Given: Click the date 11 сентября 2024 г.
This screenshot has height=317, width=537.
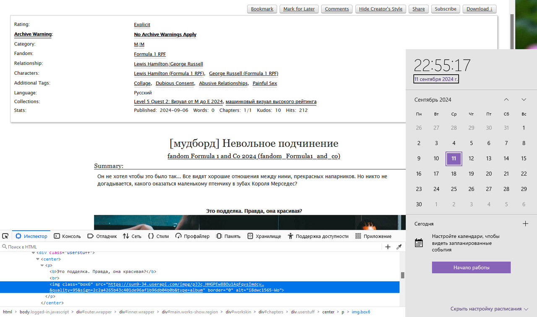Looking at the screenshot, I should [x=436, y=79].
